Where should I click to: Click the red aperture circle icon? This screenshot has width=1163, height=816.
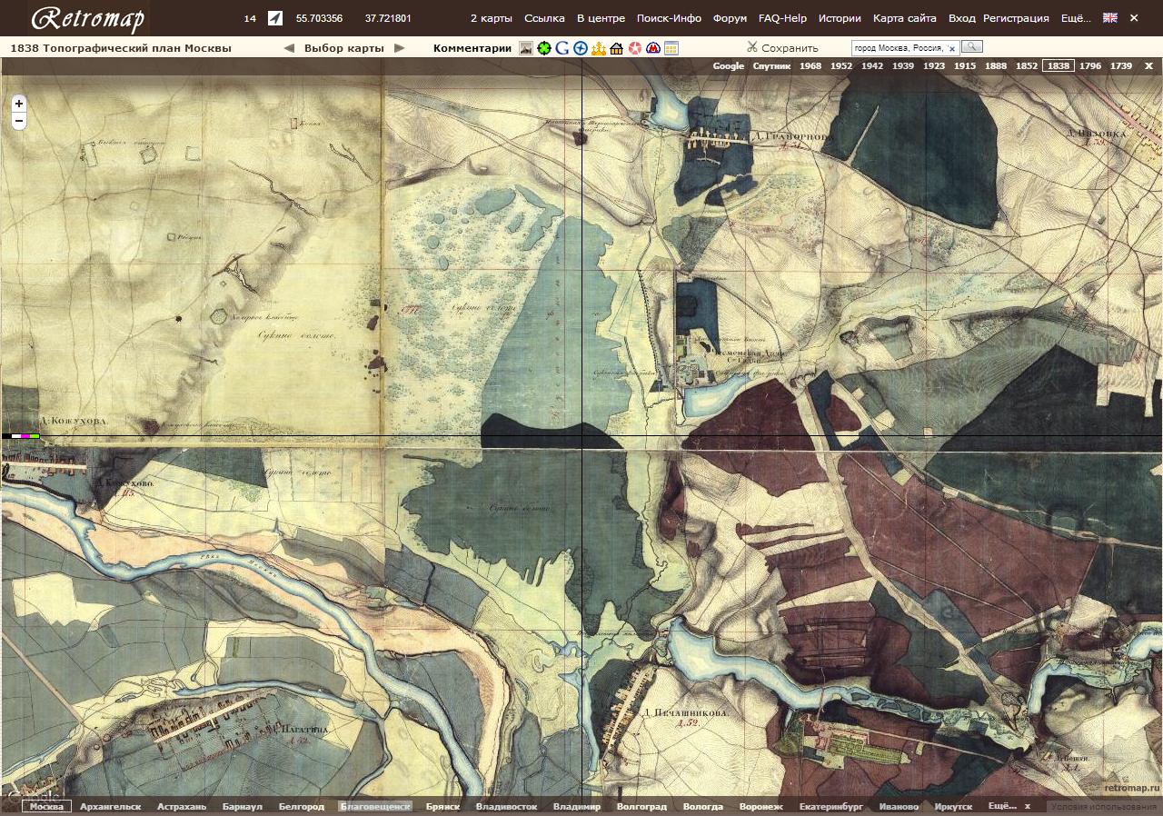634,48
